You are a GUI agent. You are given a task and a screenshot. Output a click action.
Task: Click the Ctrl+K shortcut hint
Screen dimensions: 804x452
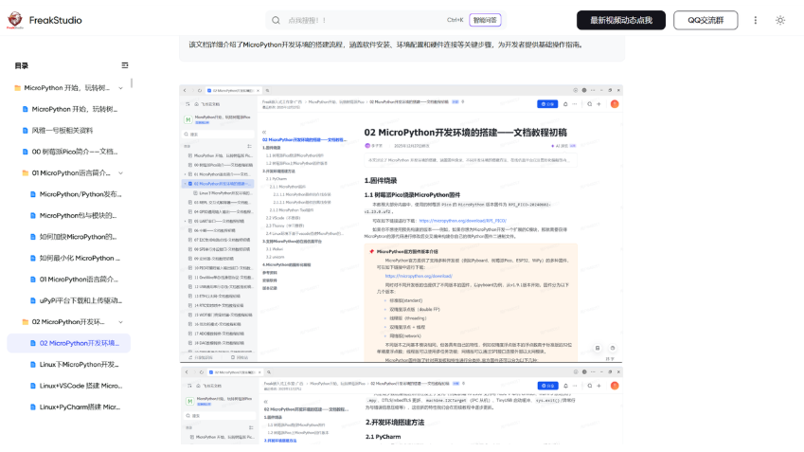point(455,20)
